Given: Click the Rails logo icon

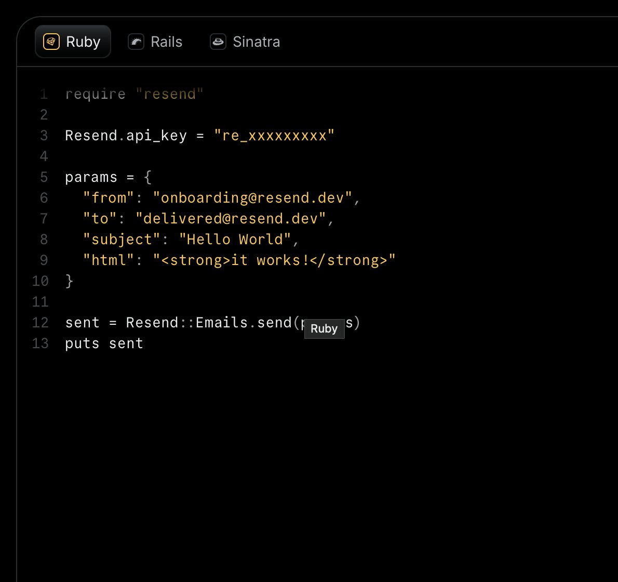Looking at the screenshot, I should click(x=136, y=42).
